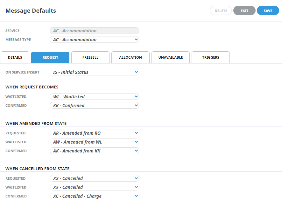Click the Exit button
This screenshot has width=282, height=219.
coord(244,10)
